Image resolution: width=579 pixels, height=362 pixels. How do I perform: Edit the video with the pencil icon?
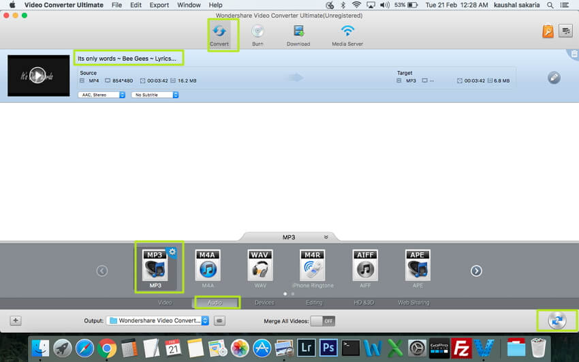(x=554, y=78)
